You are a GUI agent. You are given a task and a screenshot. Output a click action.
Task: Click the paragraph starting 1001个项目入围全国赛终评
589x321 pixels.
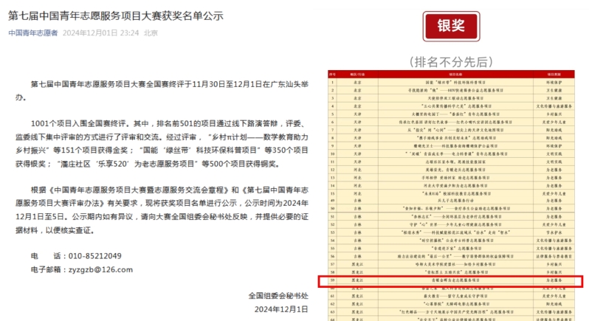[162, 144]
